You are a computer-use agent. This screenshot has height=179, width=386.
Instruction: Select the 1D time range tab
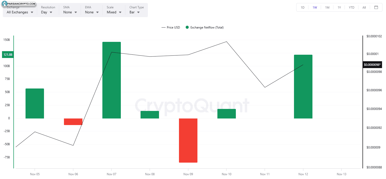[303, 7]
